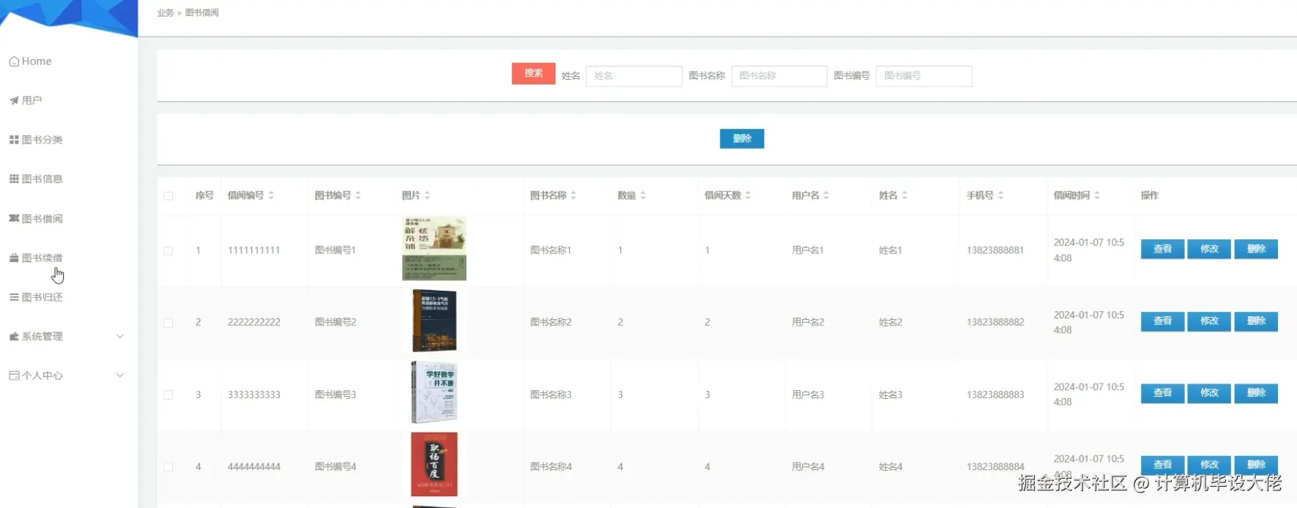Click the 姓名3 cell
Screen dimensions: 1297x508
[891, 395]
